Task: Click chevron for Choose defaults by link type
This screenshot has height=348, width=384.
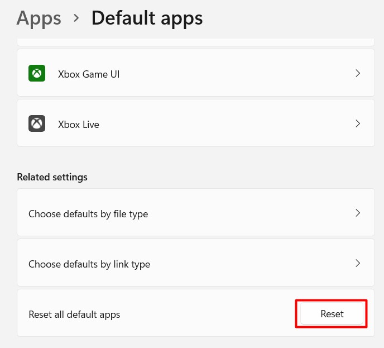Action: pos(358,263)
